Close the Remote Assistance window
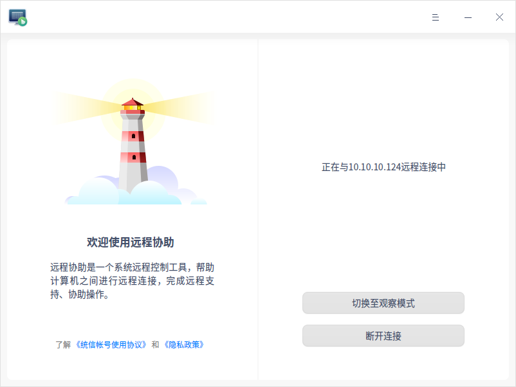Screen dimensions: 516x387 point(499,17)
